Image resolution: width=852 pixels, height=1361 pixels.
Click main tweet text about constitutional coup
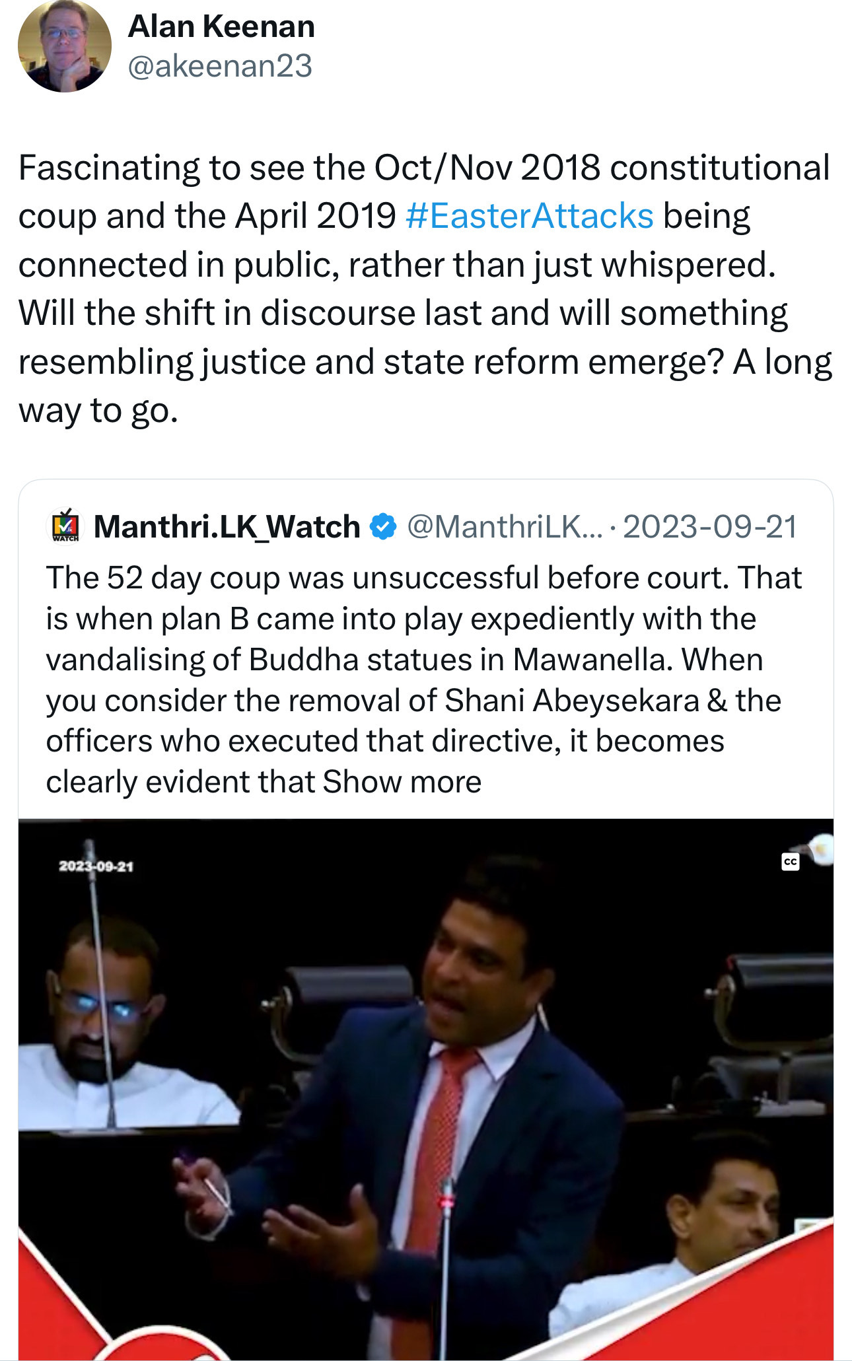click(x=425, y=289)
